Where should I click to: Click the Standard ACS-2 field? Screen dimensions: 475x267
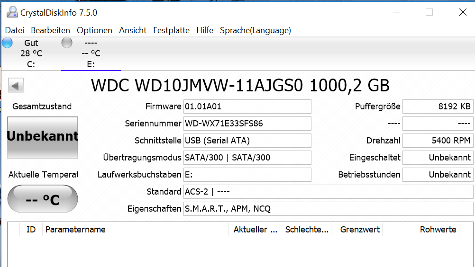tap(329, 192)
